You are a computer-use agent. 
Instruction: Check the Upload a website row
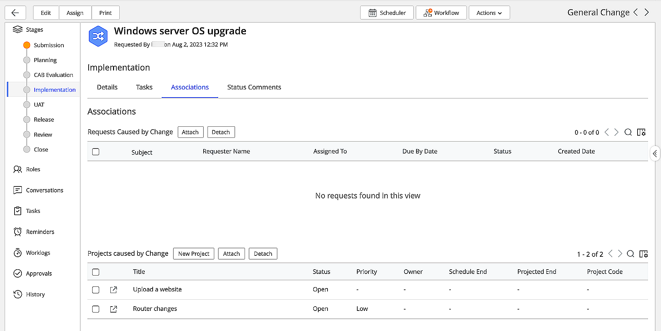[x=96, y=290]
